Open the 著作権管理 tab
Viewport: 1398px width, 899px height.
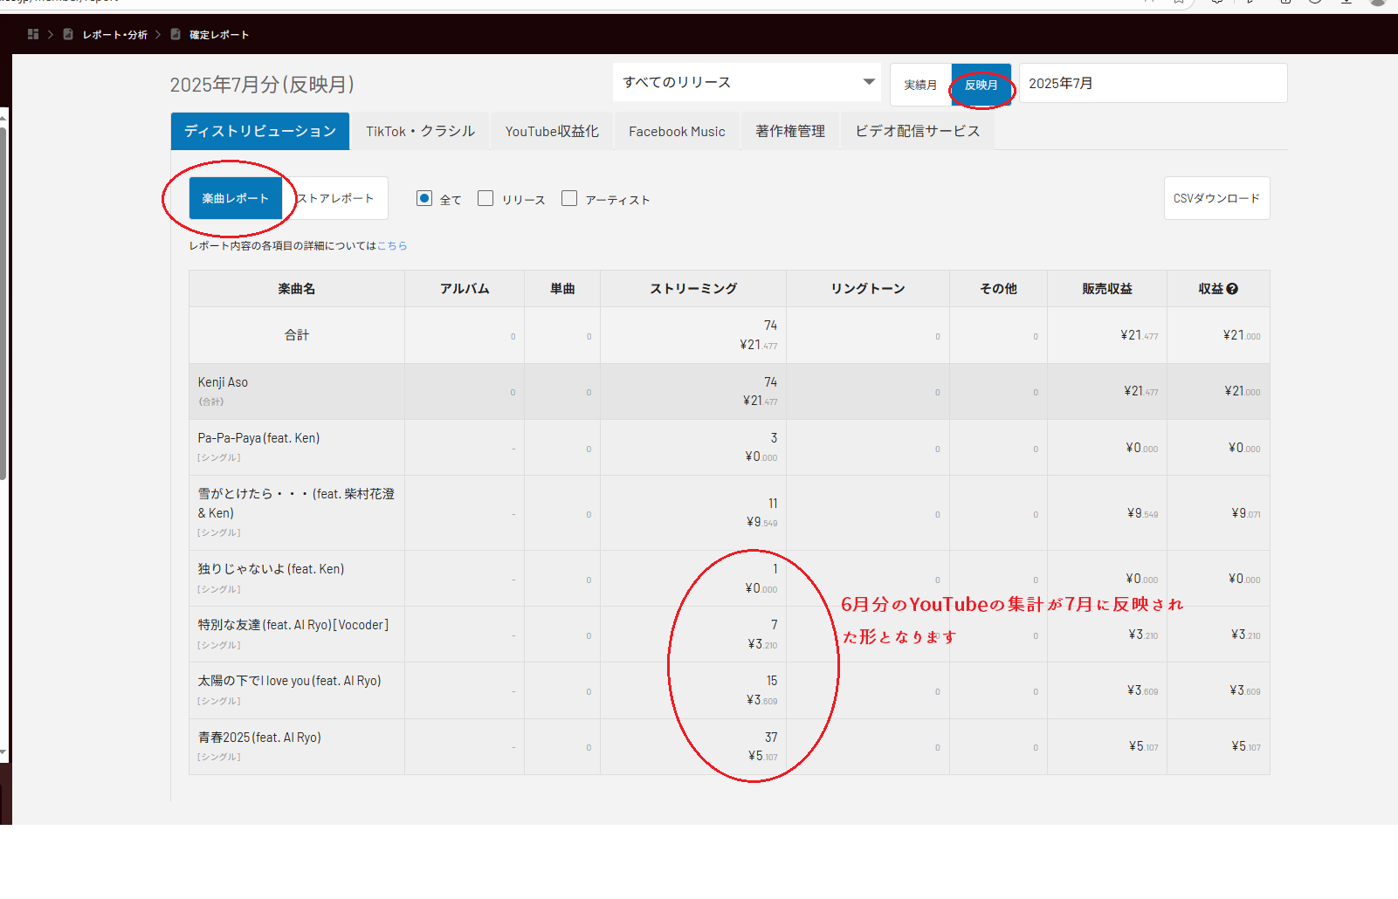coord(790,131)
